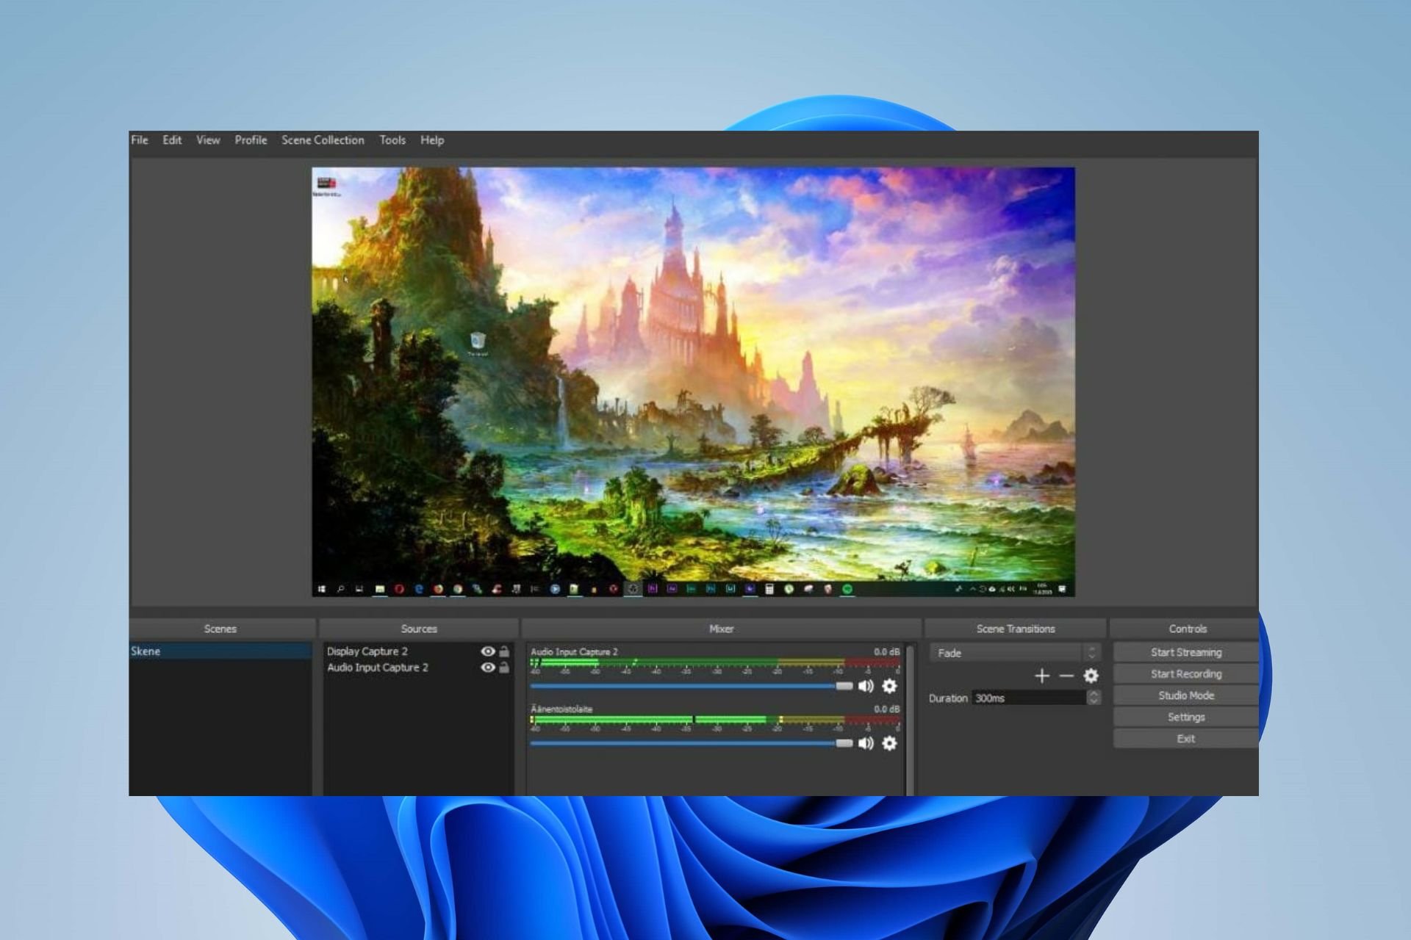The width and height of the screenshot is (1411, 940).
Task: Hide the Audio Input Capture 2 source eye
Action: tap(487, 668)
